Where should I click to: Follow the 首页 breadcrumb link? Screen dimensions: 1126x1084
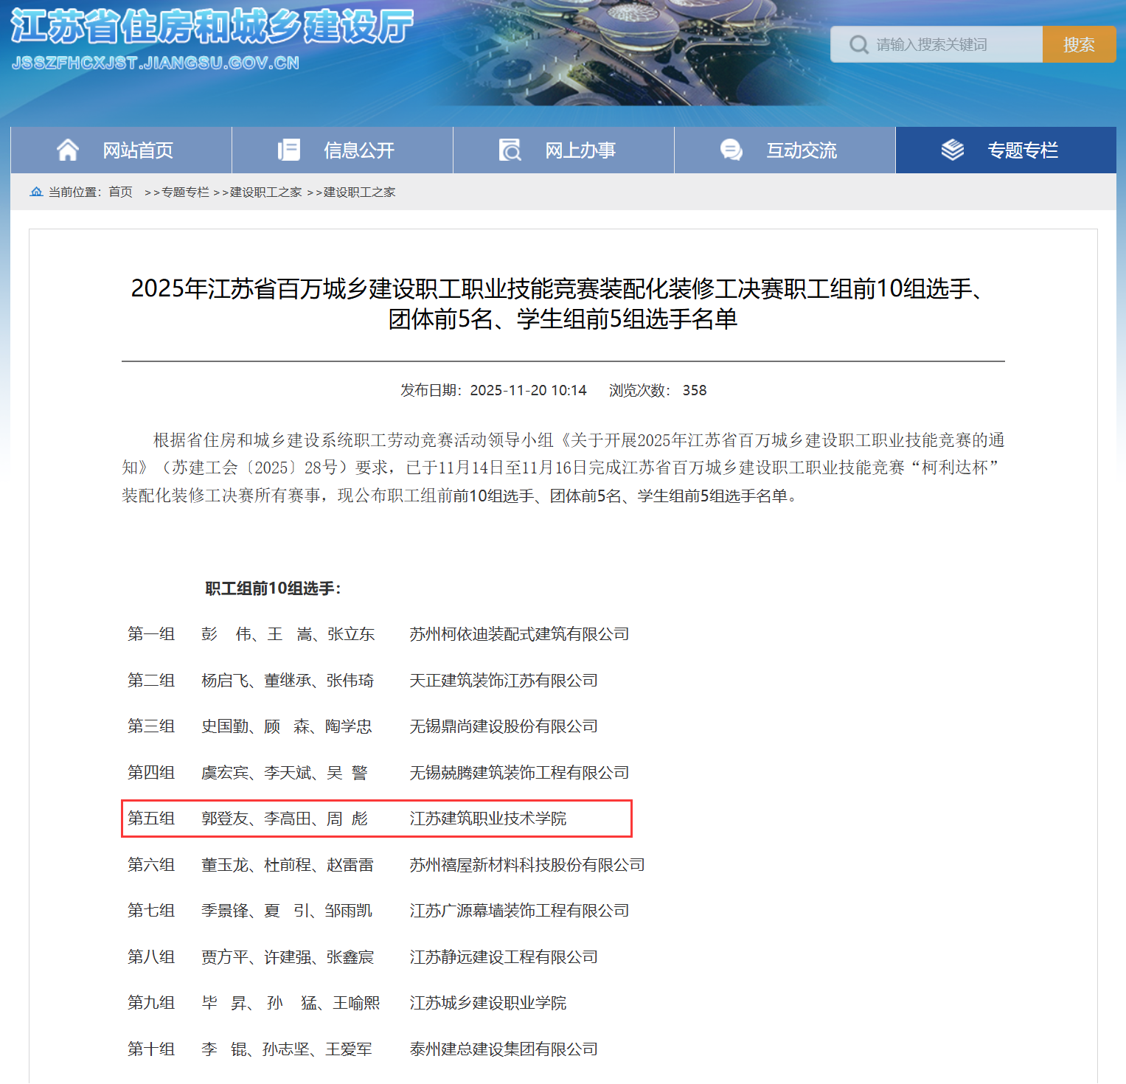120,192
